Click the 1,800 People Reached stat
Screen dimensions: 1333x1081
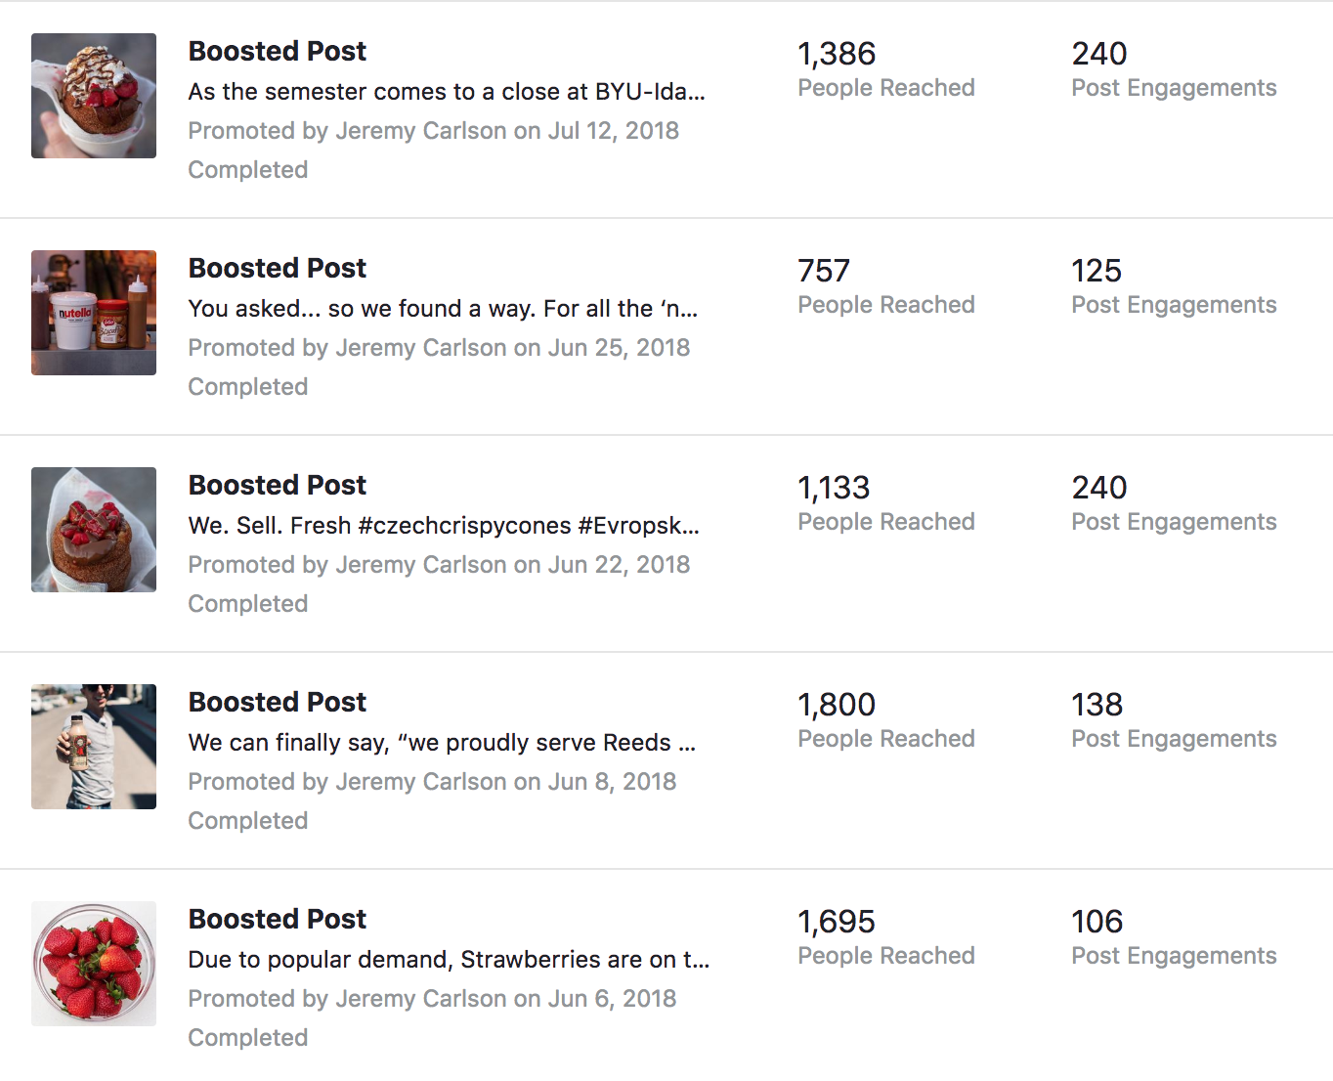pos(886,720)
